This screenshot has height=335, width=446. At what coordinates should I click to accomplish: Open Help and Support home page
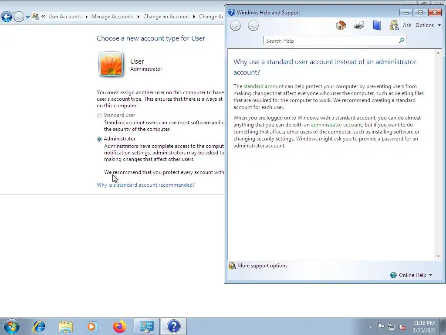coord(341,25)
